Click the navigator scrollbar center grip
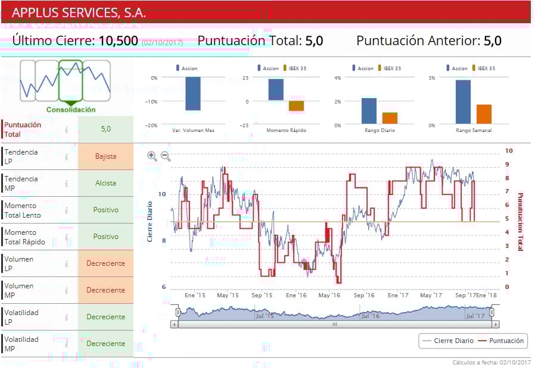The image size is (538, 368). tap(335, 324)
